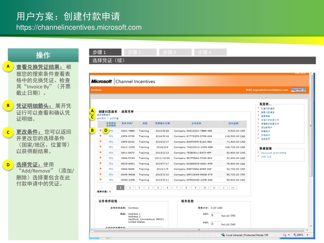Click Add link for voucher 0D5D-22FB

pos(111,180)
